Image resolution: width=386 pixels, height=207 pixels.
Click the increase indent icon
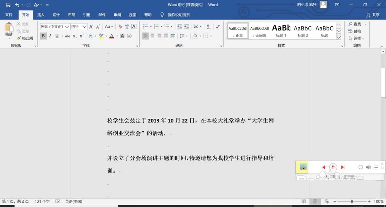[x=186, y=27]
